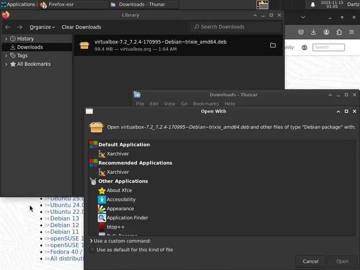Open the File menu in Thunar
Viewport: 360px width, 270px height.
[140, 104]
